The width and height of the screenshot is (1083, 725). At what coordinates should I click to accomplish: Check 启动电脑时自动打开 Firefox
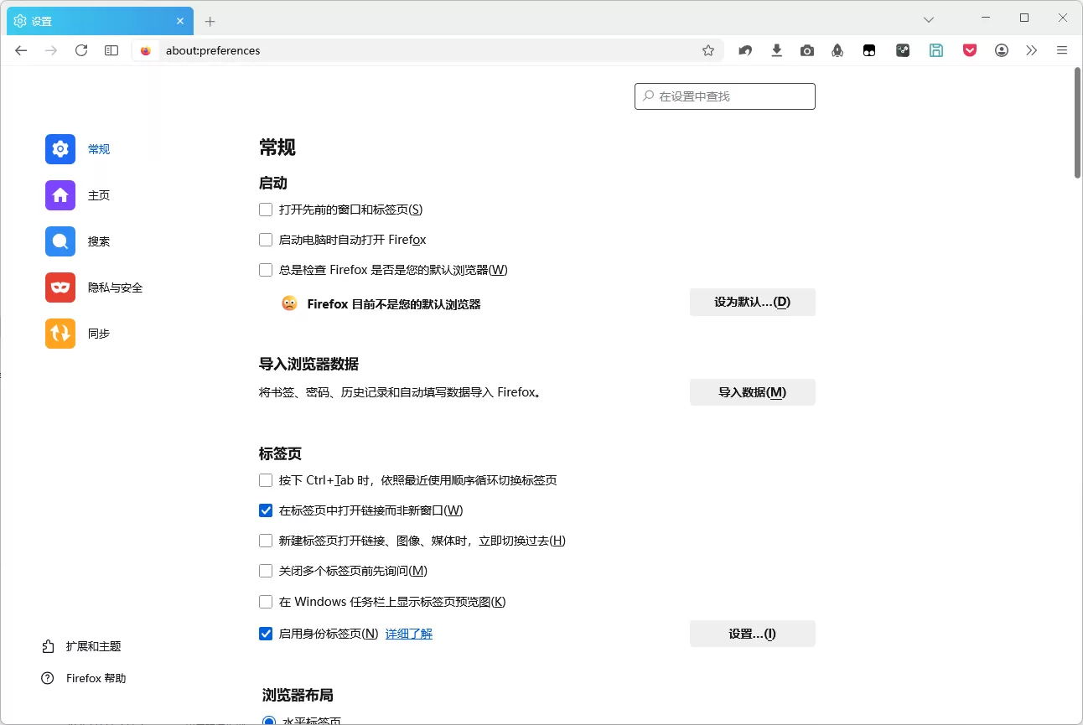point(266,240)
